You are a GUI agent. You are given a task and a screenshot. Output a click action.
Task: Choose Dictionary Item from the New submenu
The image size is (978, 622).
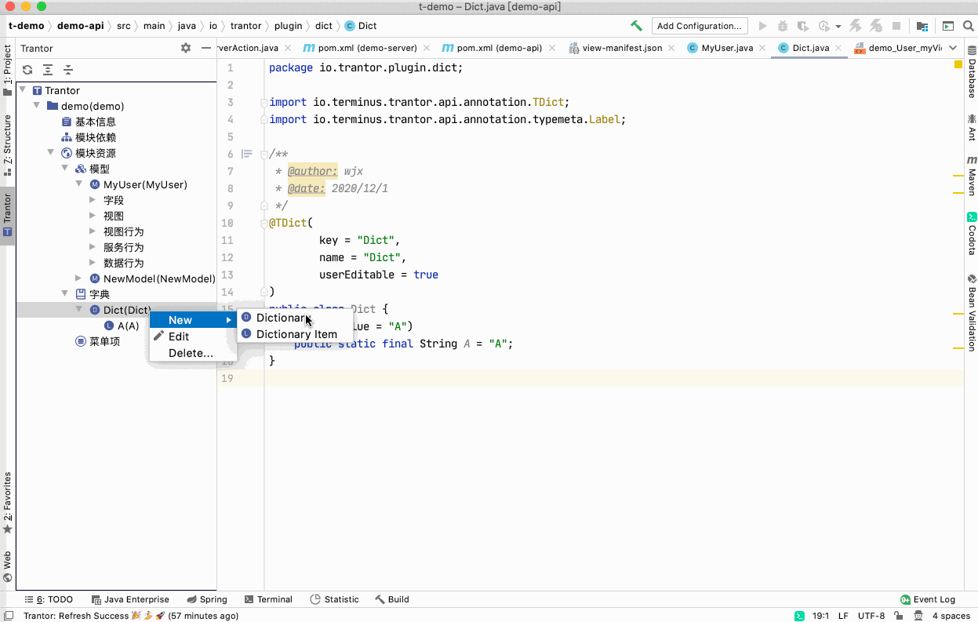tap(294, 334)
